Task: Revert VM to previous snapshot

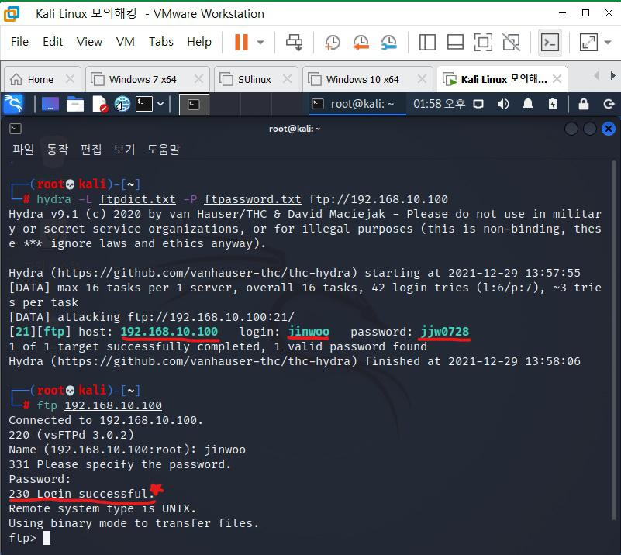Action: pyautogui.click(x=361, y=42)
